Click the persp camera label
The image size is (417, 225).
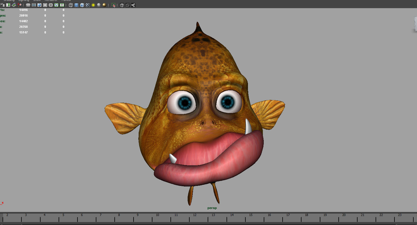tap(212, 208)
